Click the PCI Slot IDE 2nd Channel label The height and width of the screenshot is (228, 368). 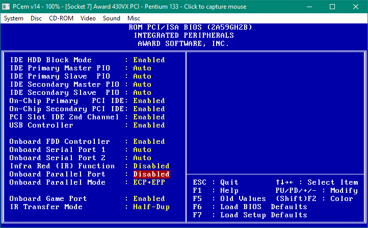click(x=64, y=117)
